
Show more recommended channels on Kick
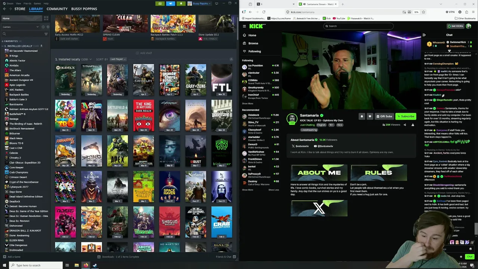point(247,190)
